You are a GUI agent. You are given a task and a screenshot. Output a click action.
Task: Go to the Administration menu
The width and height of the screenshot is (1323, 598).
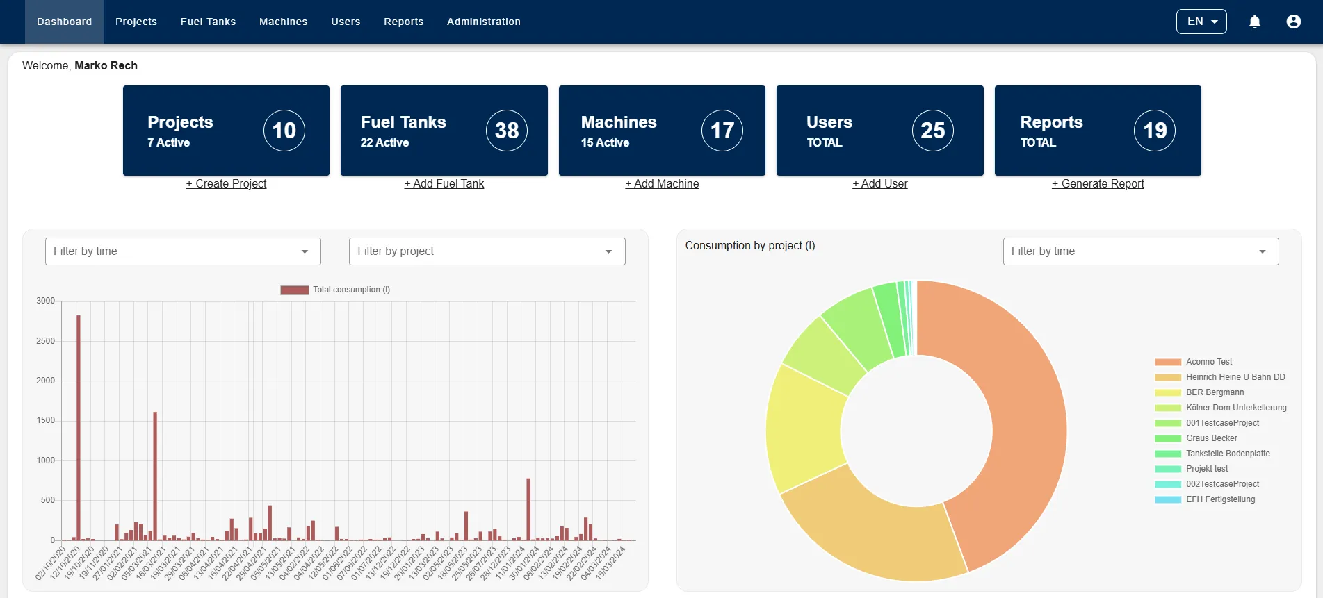click(483, 22)
